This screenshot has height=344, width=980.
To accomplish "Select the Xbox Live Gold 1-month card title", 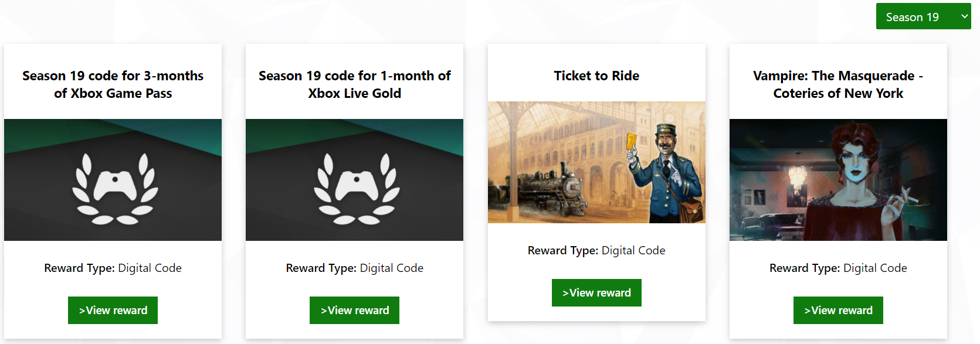I will point(354,84).
